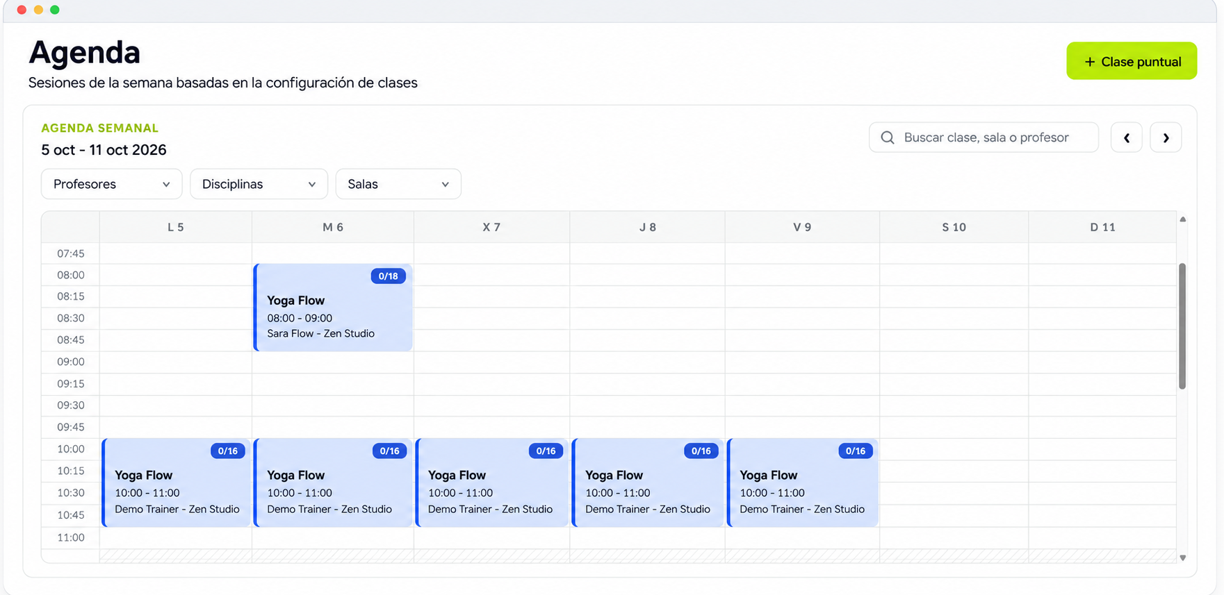Click the 11:00 time label
Image resolution: width=1224 pixels, height=595 pixels.
point(71,537)
